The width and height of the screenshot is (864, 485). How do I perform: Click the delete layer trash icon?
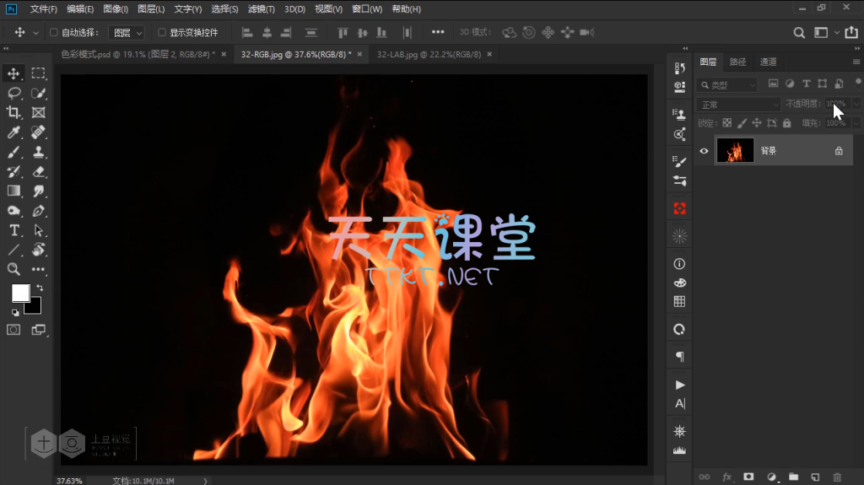point(837,477)
